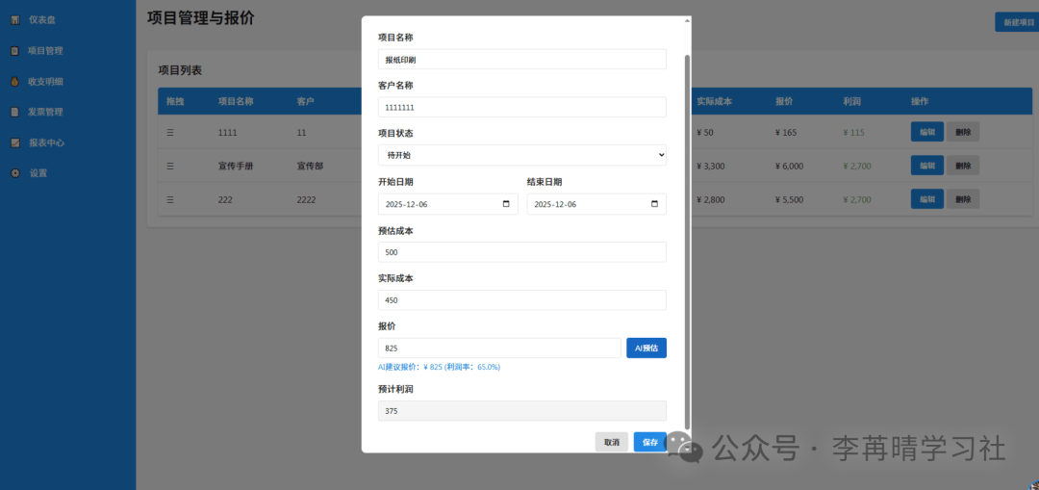
Task: Click the 项目管理 sidebar icon
Action: click(14, 50)
